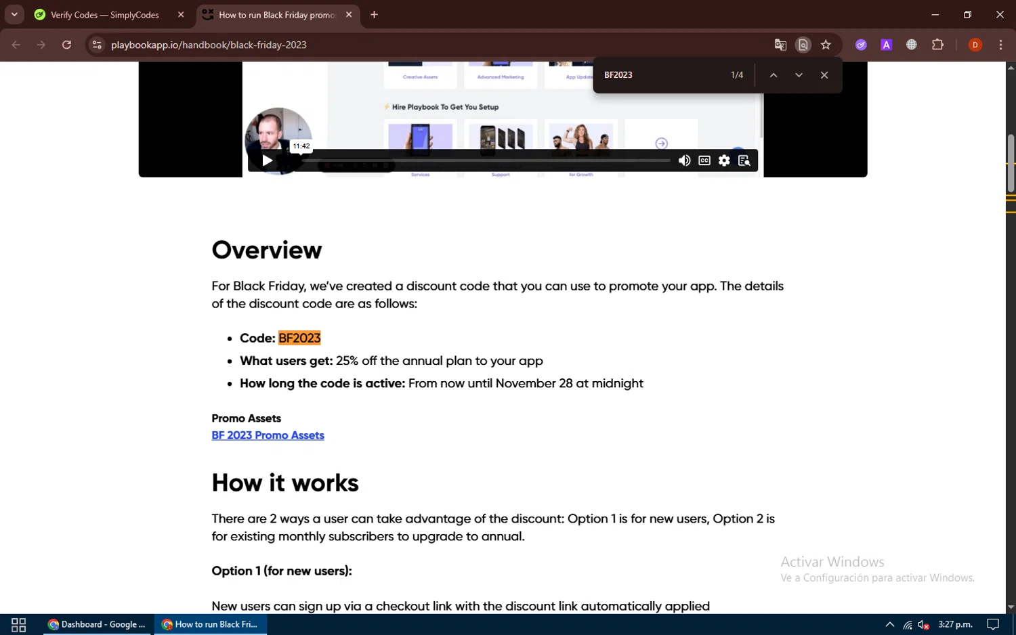Select How to run Black Fri taskbar item
This screenshot has height=635, width=1016.
211,625
